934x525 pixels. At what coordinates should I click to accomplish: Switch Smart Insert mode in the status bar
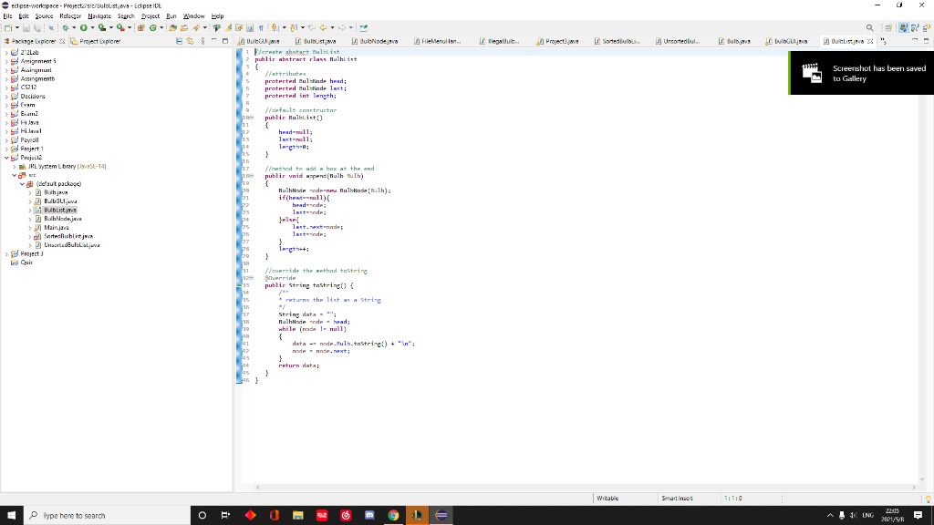pos(680,499)
